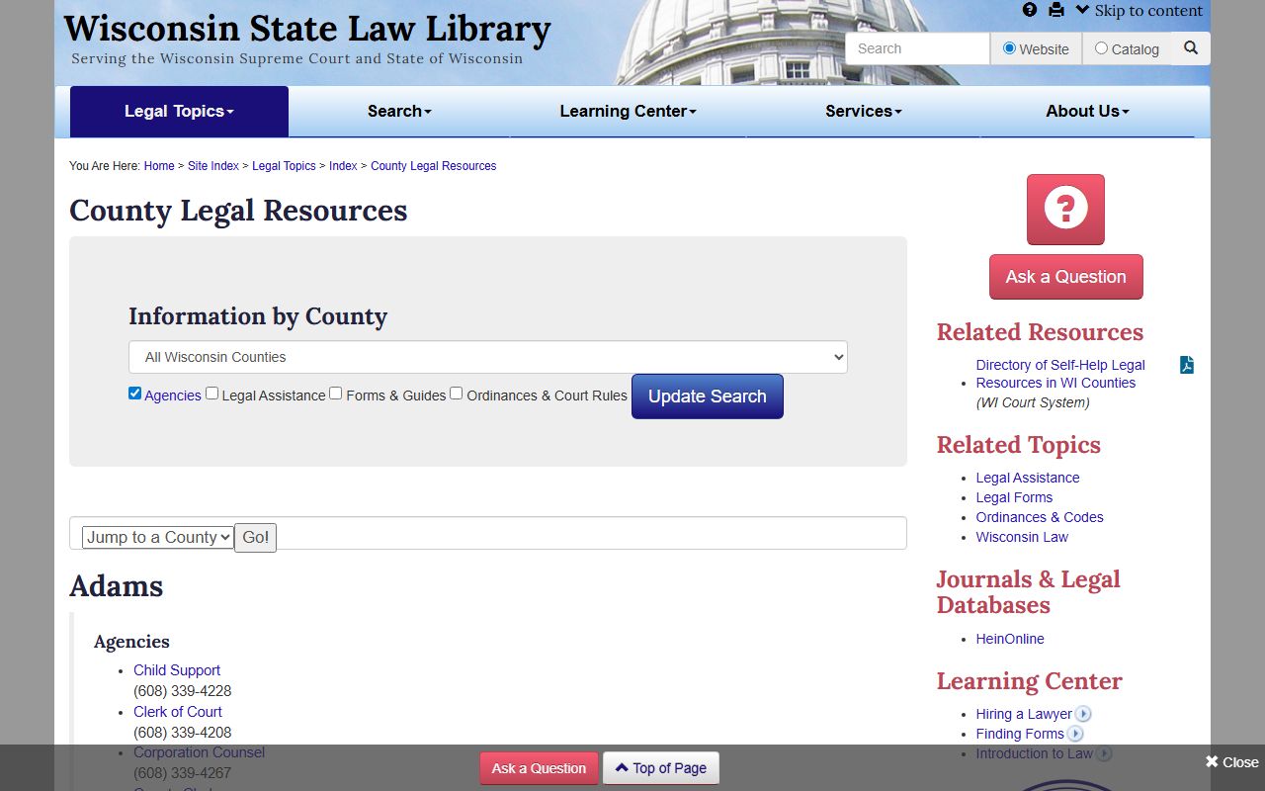This screenshot has height=791, width=1265.
Task: Open Adams Corporation Counsel link
Action: click(x=199, y=752)
